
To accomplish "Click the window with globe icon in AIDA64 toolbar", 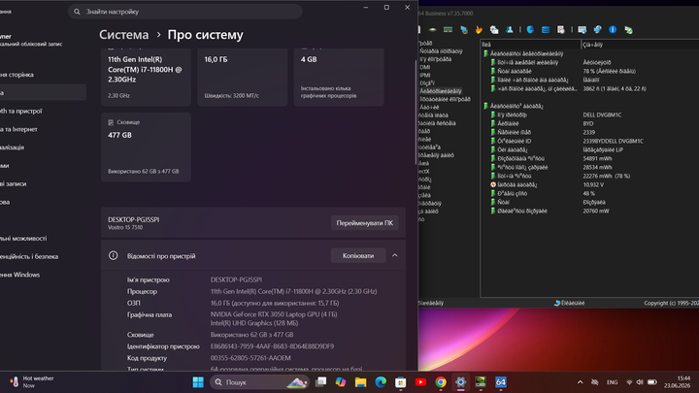I will pos(582,30).
